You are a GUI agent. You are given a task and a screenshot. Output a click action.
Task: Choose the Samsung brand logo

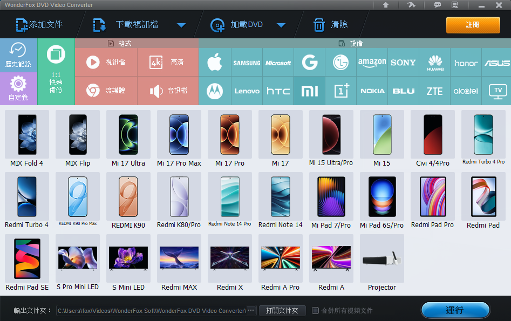(x=247, y=62)
